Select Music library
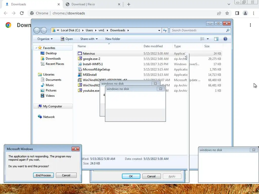259x194 pixels. 50,85
